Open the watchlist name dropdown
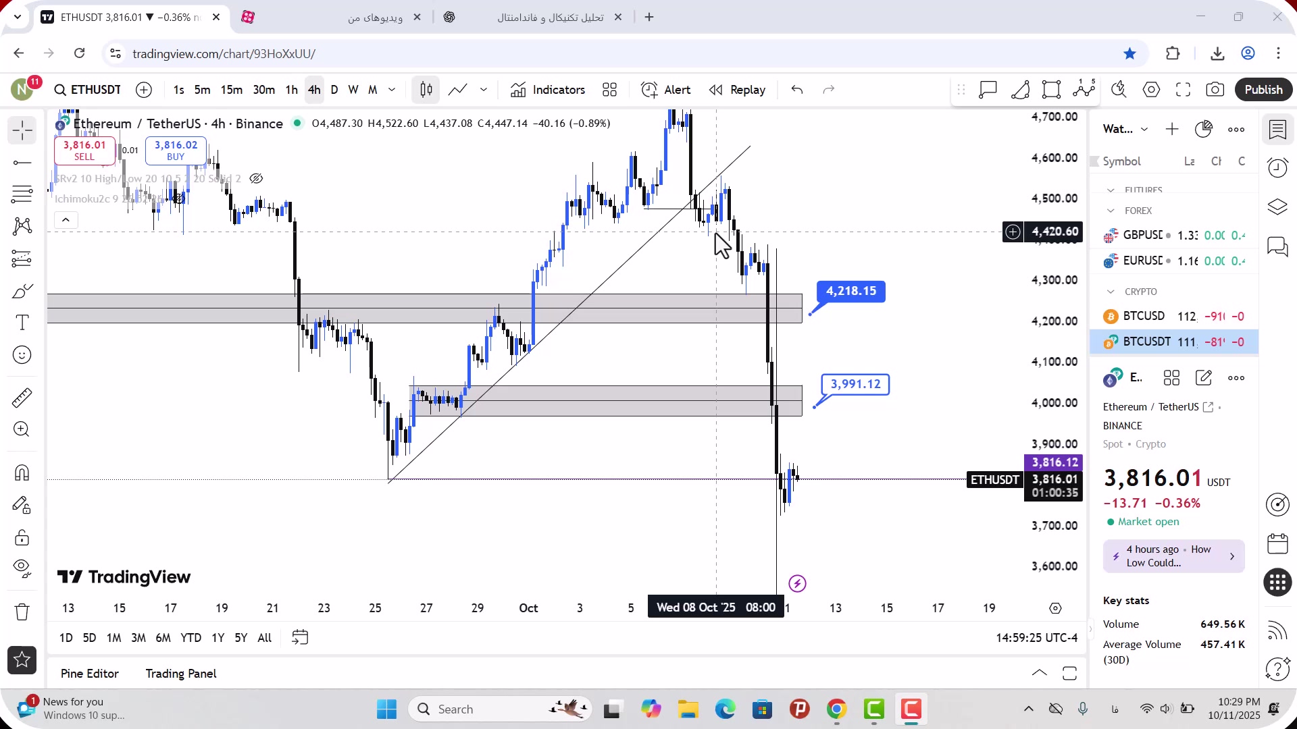Image resolution: width=1297 pixels, height=729 pixels. tap(1125, 129)
